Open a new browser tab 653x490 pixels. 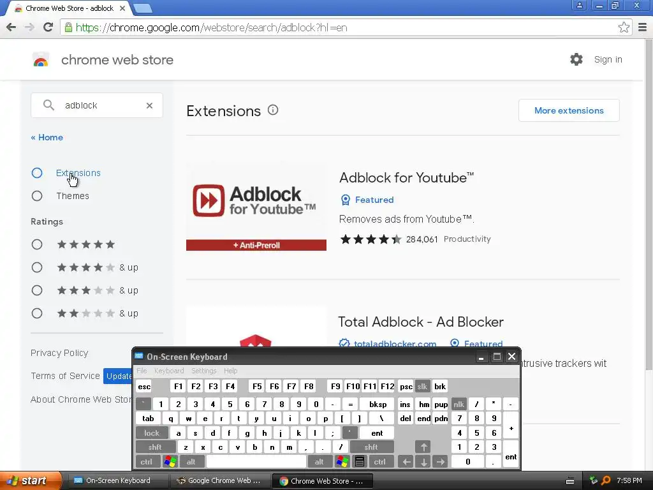143,8
